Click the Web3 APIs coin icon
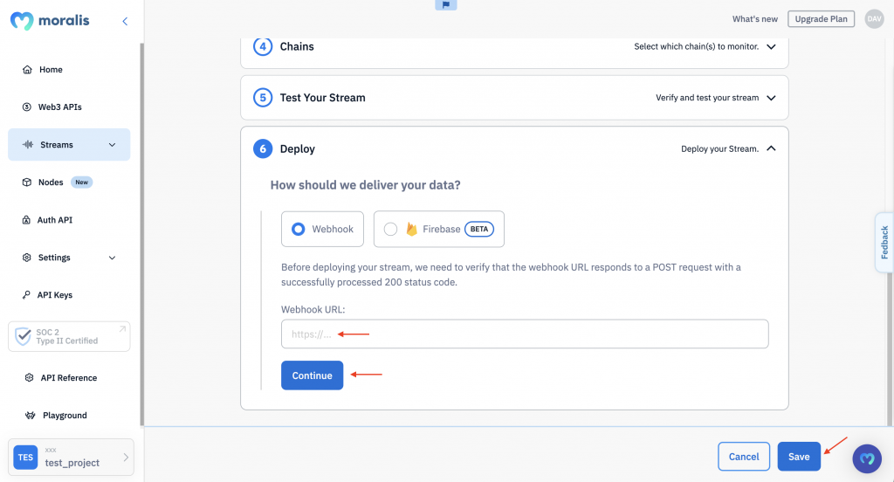 click(27, 107)
